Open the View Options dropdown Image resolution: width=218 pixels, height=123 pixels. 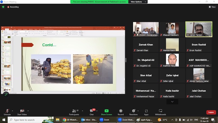coord(138,2)
